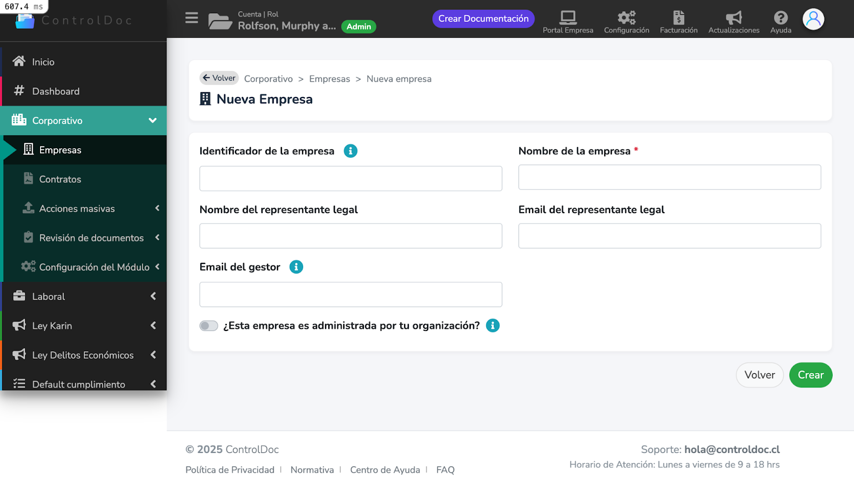Open Actualizaciones megaphone icon
This screenshot has height=493, width=854.
pos(734,18)
